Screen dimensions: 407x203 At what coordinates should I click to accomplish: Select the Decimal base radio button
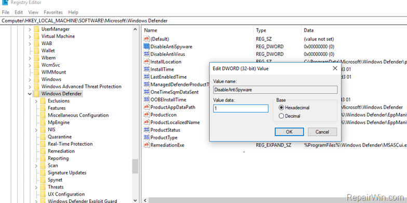(x=281, y=116)
